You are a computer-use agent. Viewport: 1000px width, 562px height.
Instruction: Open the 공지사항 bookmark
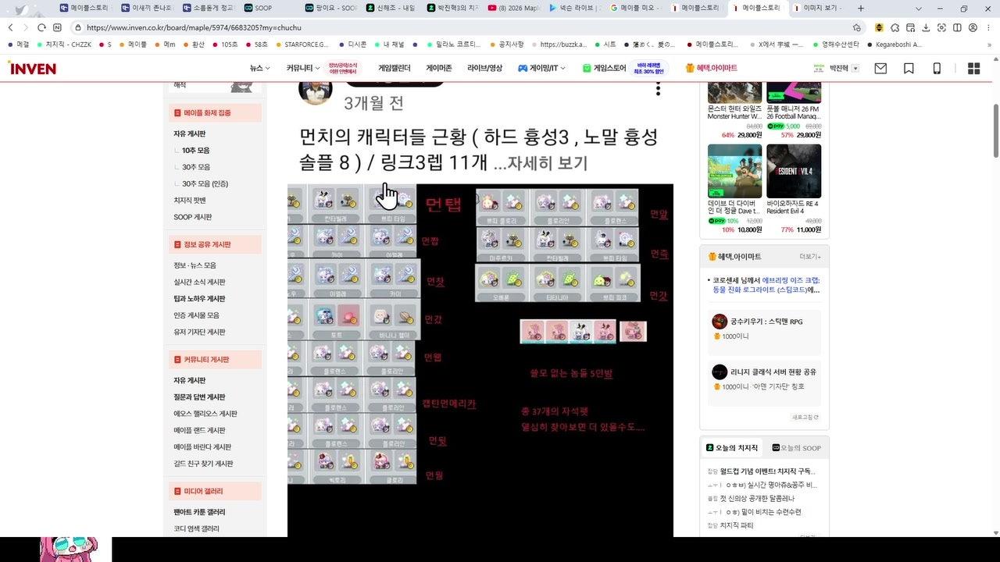[506, 44]
